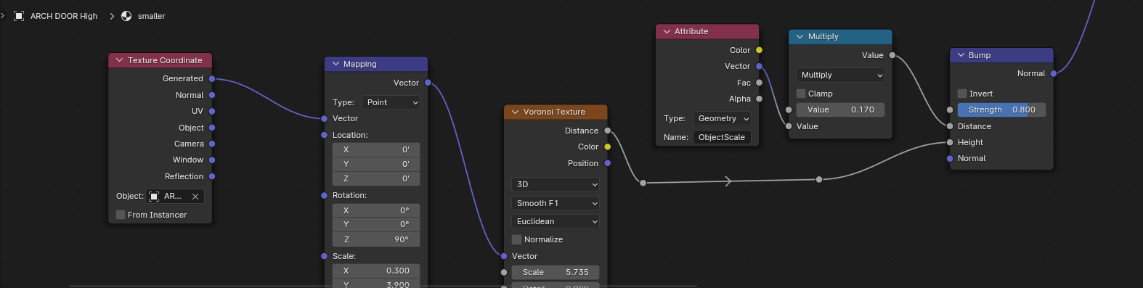The image size is (1143, 288).
Task: Enable Clamp in the Multiply node
Action: (x=801, y=94)
